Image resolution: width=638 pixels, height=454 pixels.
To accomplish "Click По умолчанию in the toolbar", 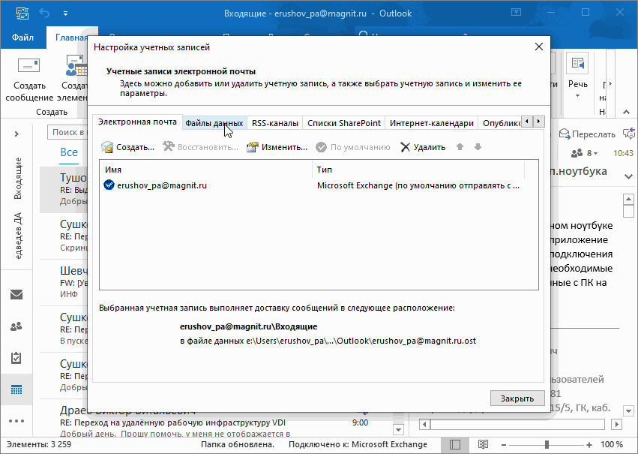I will [x=353, y=147].
